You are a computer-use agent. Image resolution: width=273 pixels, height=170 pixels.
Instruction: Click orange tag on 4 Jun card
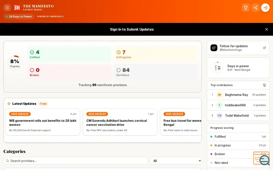pyautogui.click(x=20, y=114)
